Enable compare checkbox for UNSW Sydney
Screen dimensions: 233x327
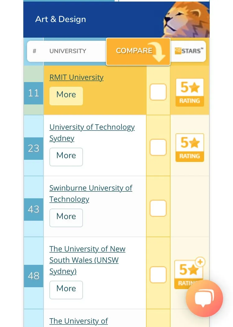coord(158,275)
